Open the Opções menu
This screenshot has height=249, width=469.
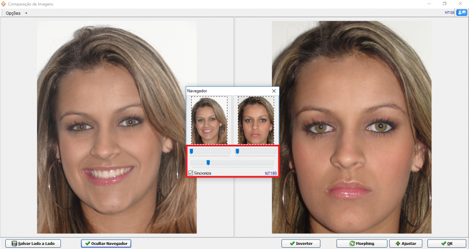click(x=12, y=13)
